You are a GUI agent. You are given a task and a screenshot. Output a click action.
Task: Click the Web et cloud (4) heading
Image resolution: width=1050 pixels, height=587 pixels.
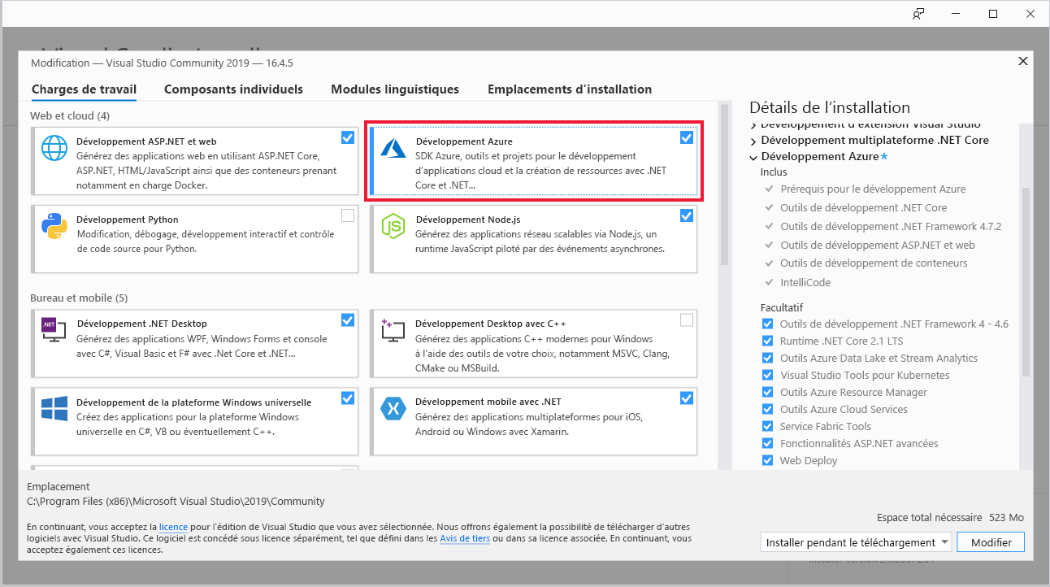point(70,116)
